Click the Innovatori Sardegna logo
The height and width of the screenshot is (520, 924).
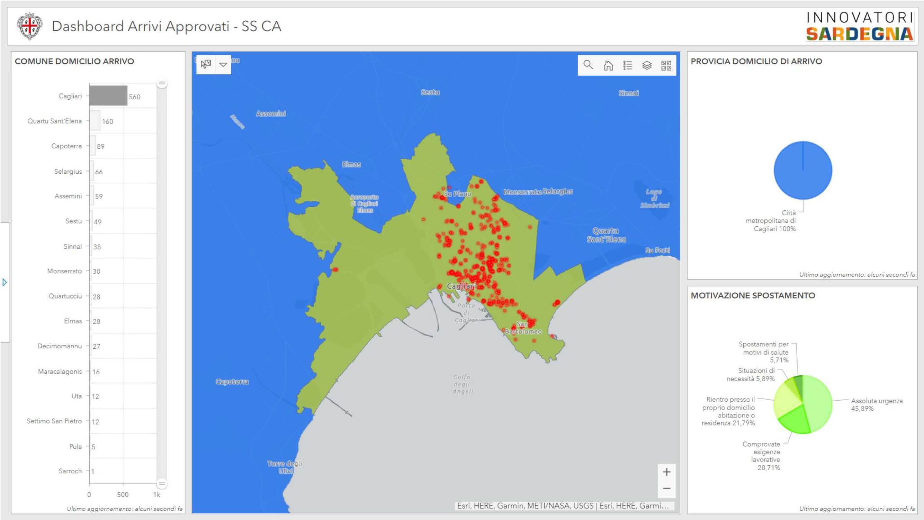click(x=860, y=26)
